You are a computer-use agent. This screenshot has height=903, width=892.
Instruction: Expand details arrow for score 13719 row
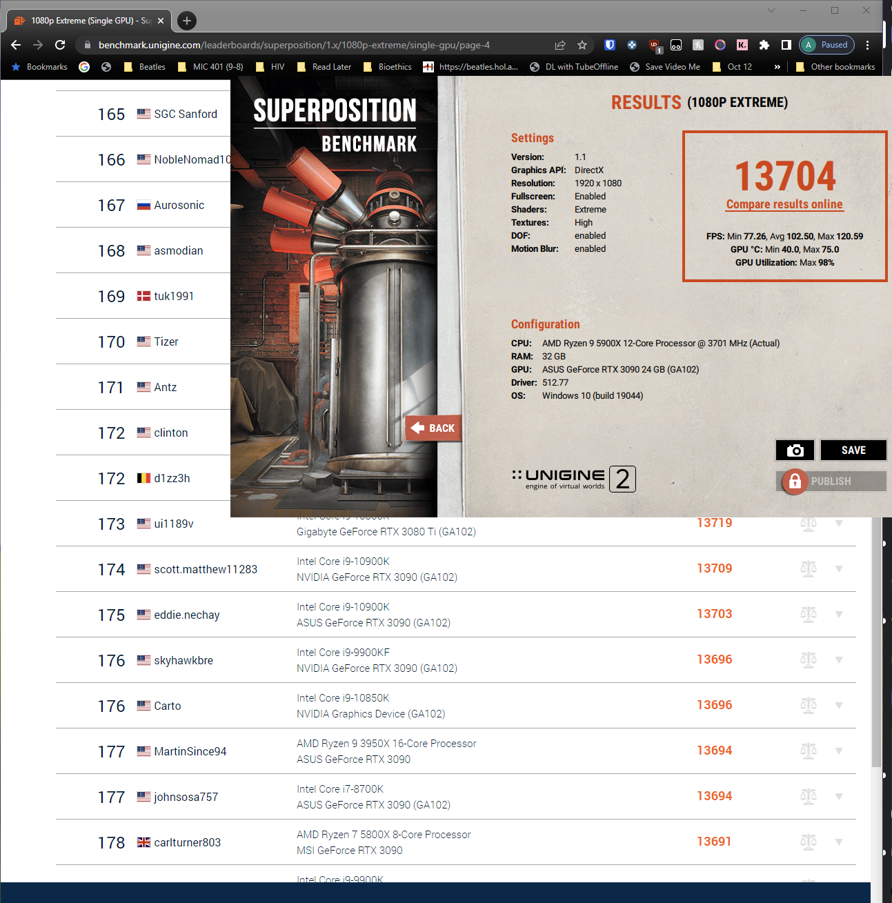pyautogui.click(x=839, y=524)
